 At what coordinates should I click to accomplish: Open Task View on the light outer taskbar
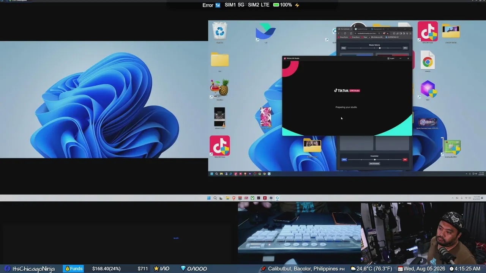[x=221, y=198]
